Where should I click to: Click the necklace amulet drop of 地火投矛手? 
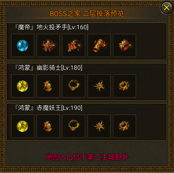click(73, 45)
